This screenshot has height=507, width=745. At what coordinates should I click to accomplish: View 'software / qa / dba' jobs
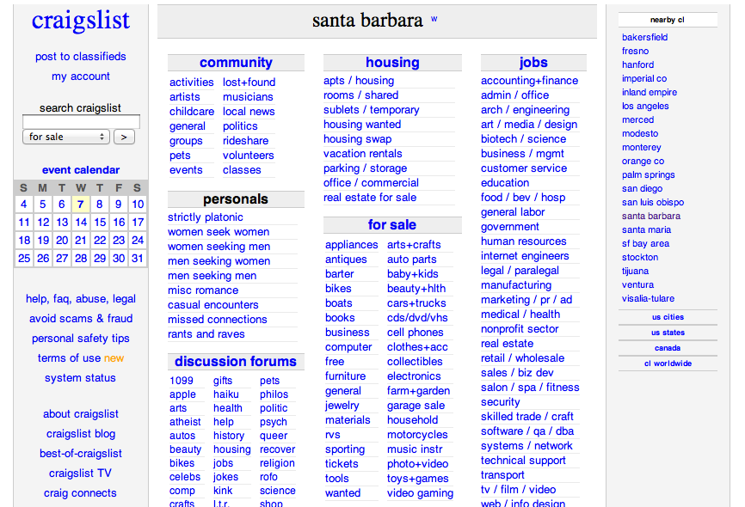pos(527,431)
